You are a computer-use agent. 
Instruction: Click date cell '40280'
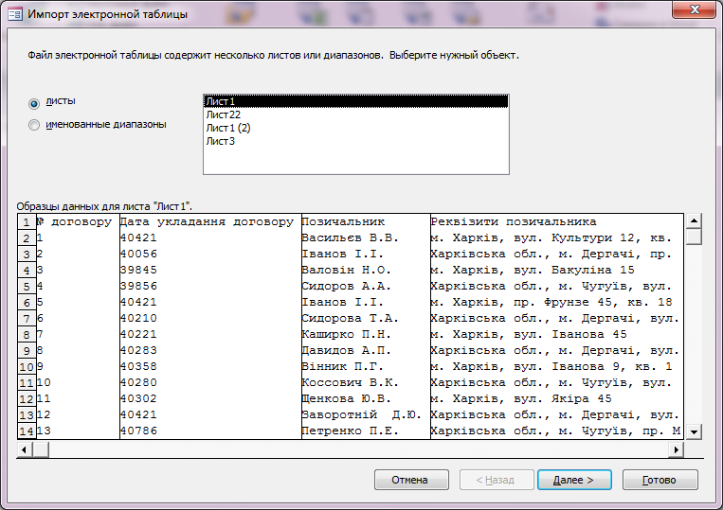(210, 383)
